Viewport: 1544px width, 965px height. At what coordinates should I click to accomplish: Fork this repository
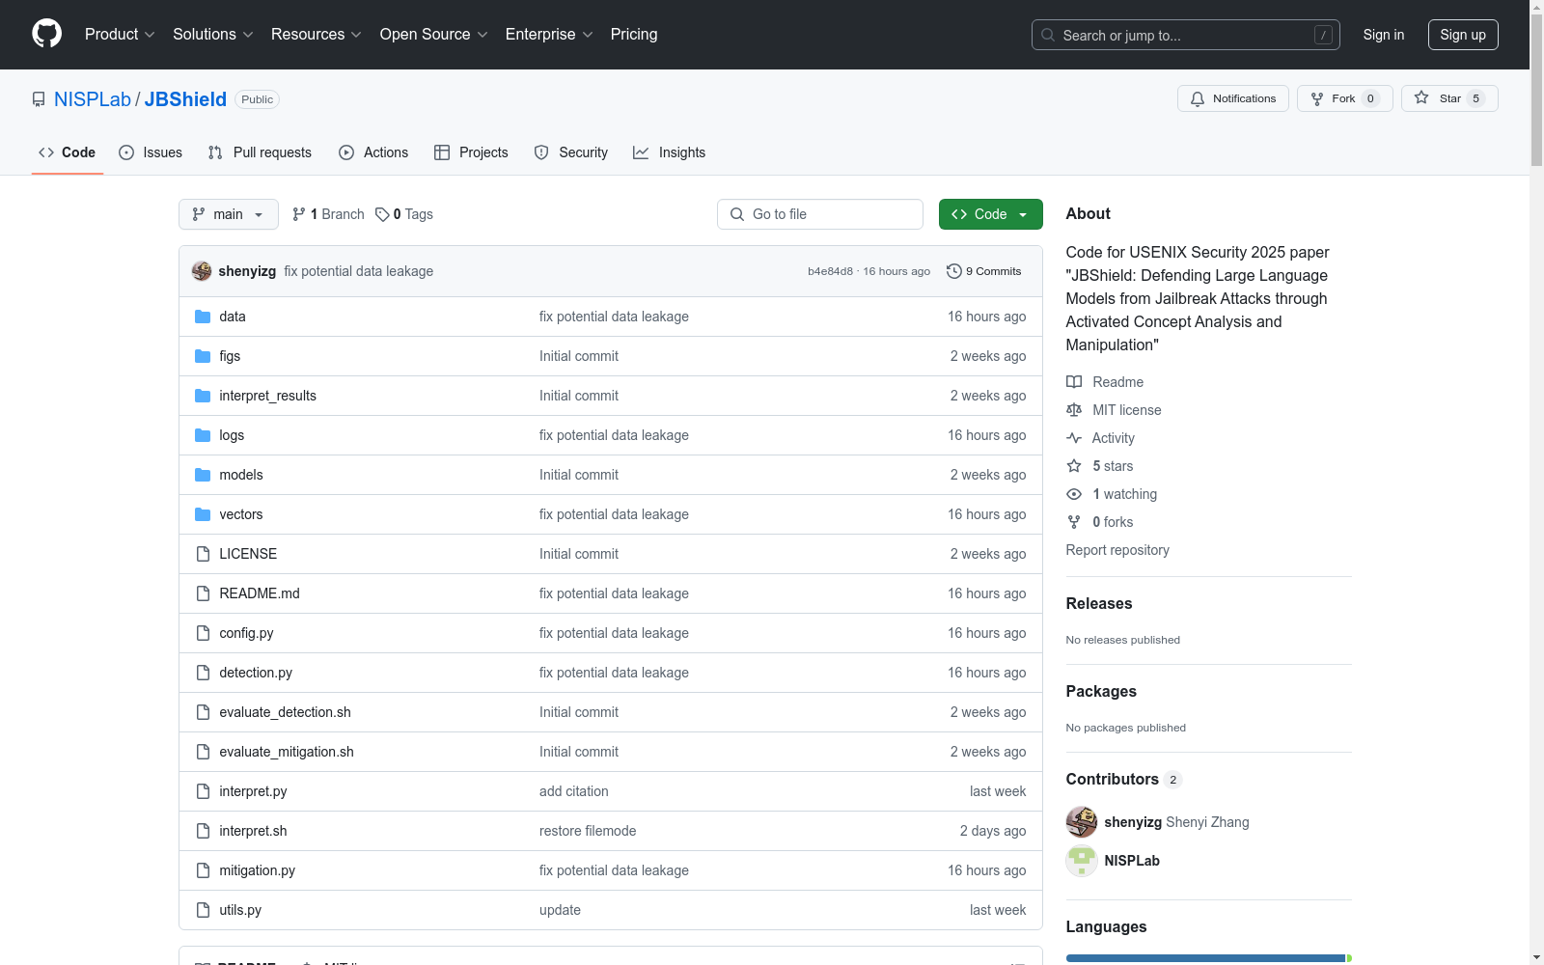1344,98
